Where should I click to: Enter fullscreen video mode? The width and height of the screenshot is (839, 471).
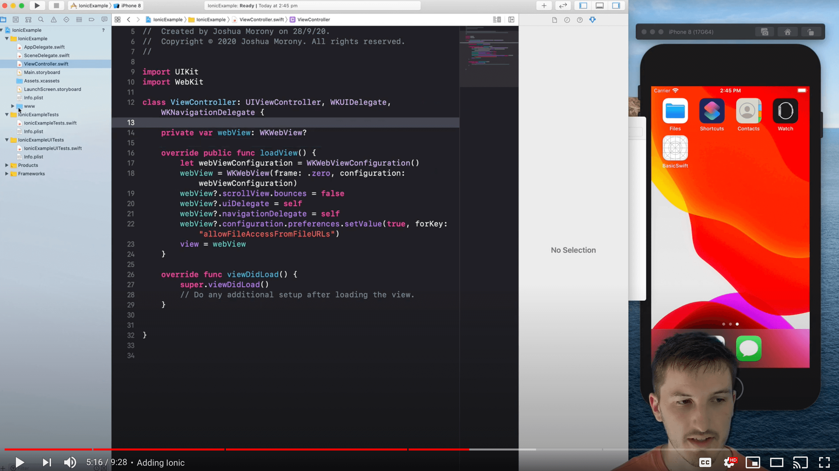pos(824,462)
